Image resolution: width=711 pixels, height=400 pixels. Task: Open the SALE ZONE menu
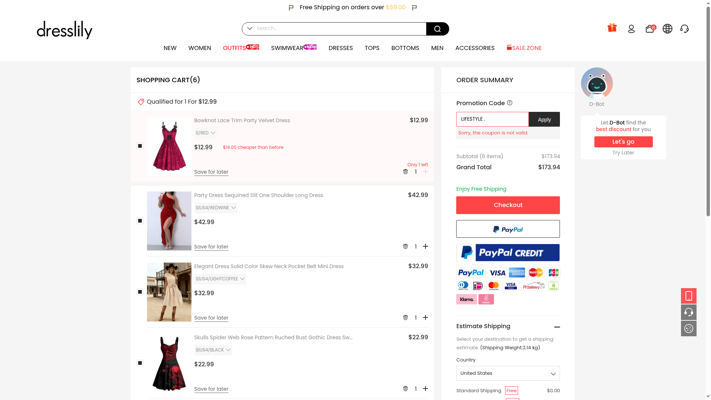pyautogui.click(x=524, y=48)
